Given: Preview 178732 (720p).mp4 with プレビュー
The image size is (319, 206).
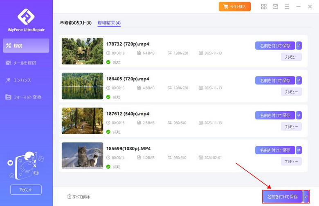Looking at the screenshot, I should coord(291,57).
